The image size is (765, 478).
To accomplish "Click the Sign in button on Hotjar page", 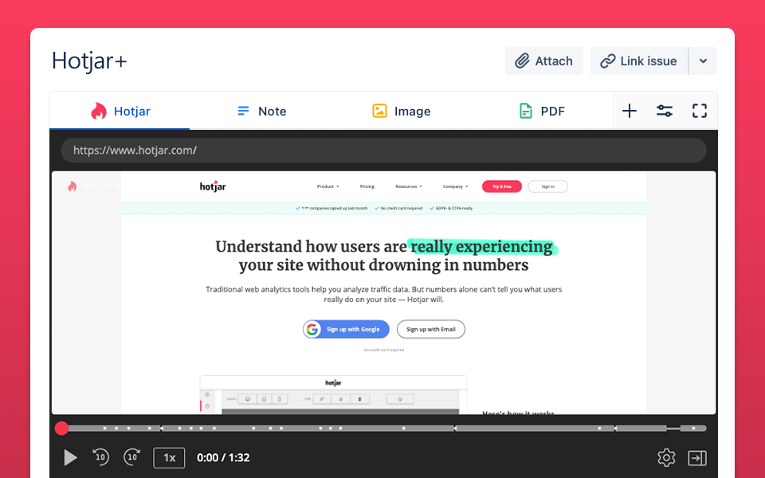I will [x=548, y=186].
